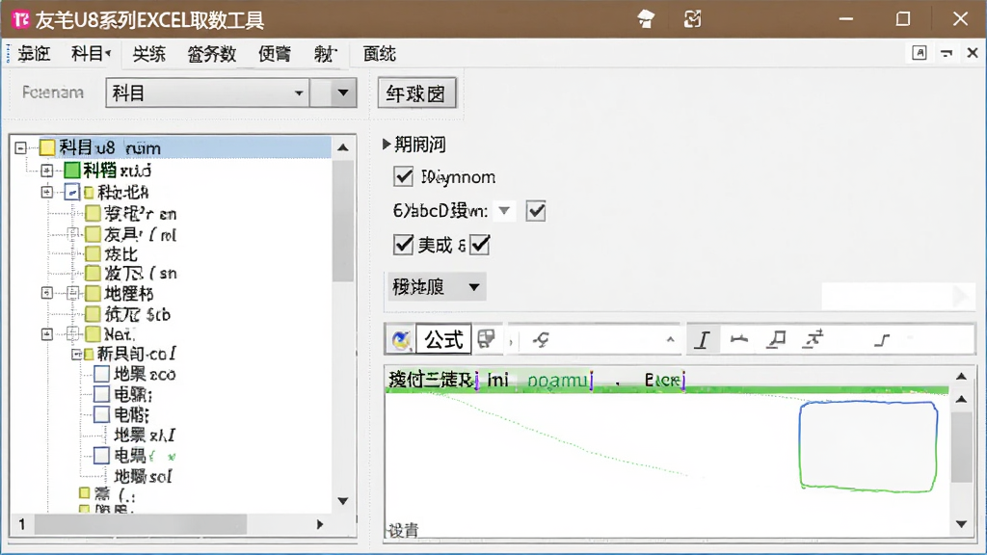The width and height of the screenshot is (987, 555).
Task: Select the 筑厄 $cb tree item
Action: pyautogui.click(x=137, y=314)
